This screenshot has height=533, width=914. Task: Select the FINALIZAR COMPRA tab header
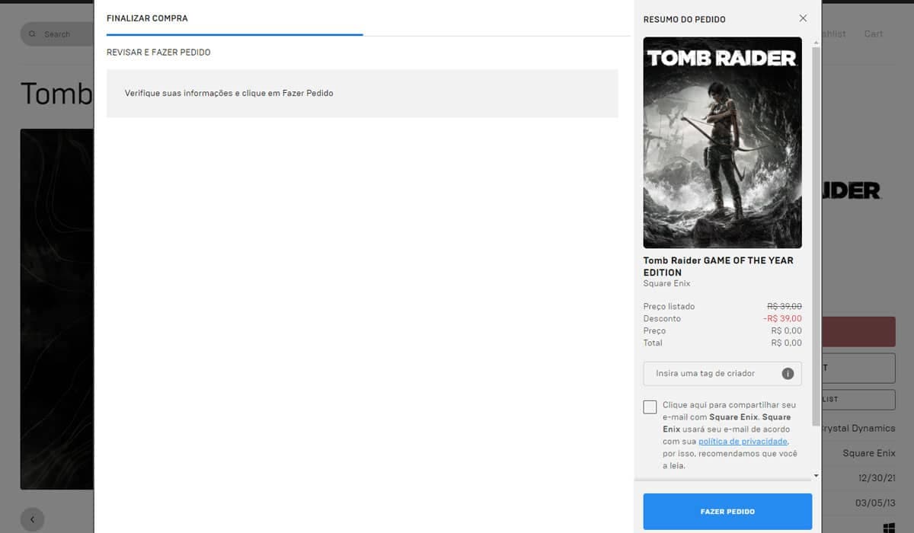pyautogui.click(x=147, y=18)
